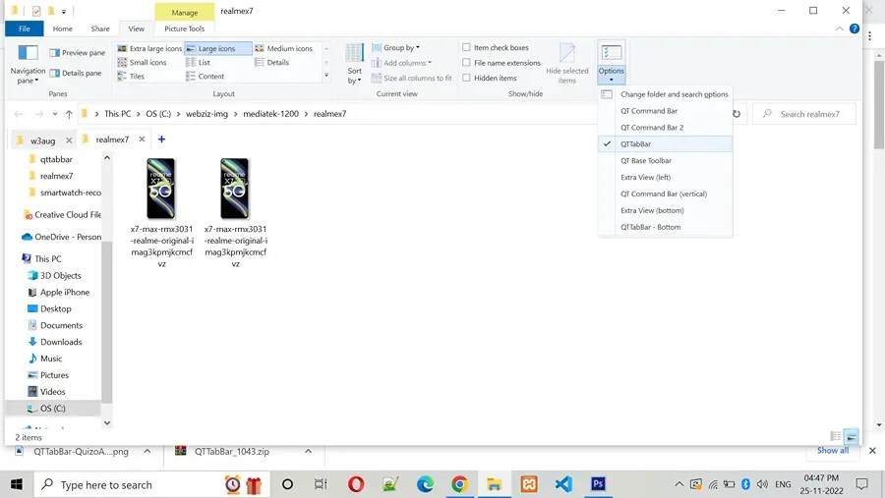Image resolution: width=885 pixels, height=498 pixels.
Task: Uncheck the QTTabBar menu entry
Action: coord(666,143)
